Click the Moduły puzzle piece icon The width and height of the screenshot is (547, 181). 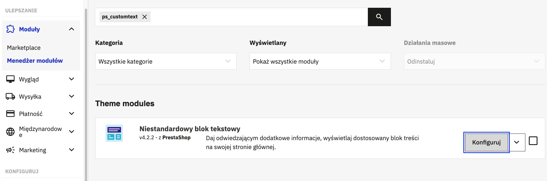[10, 29]
